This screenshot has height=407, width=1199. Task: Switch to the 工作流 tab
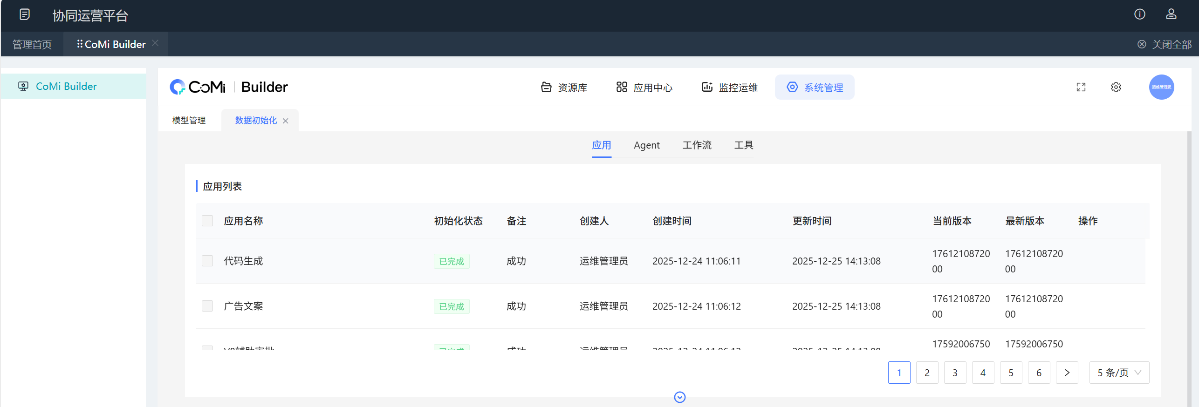697,145
